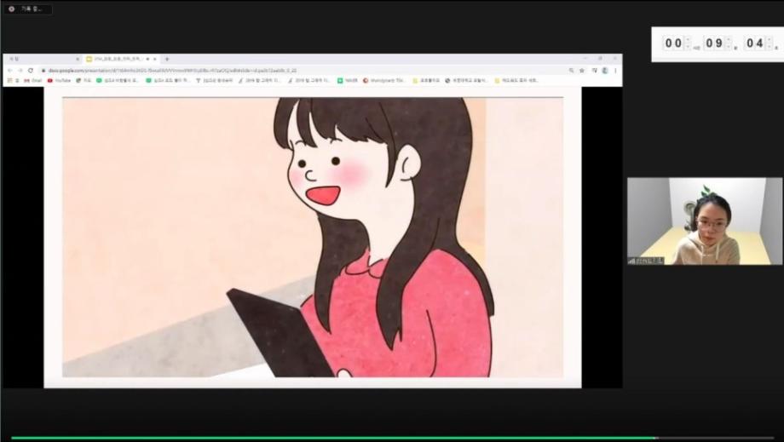784x442 pixels.
Task: Open the Apps grid in bookmarks bar
Action: (10, 80)
